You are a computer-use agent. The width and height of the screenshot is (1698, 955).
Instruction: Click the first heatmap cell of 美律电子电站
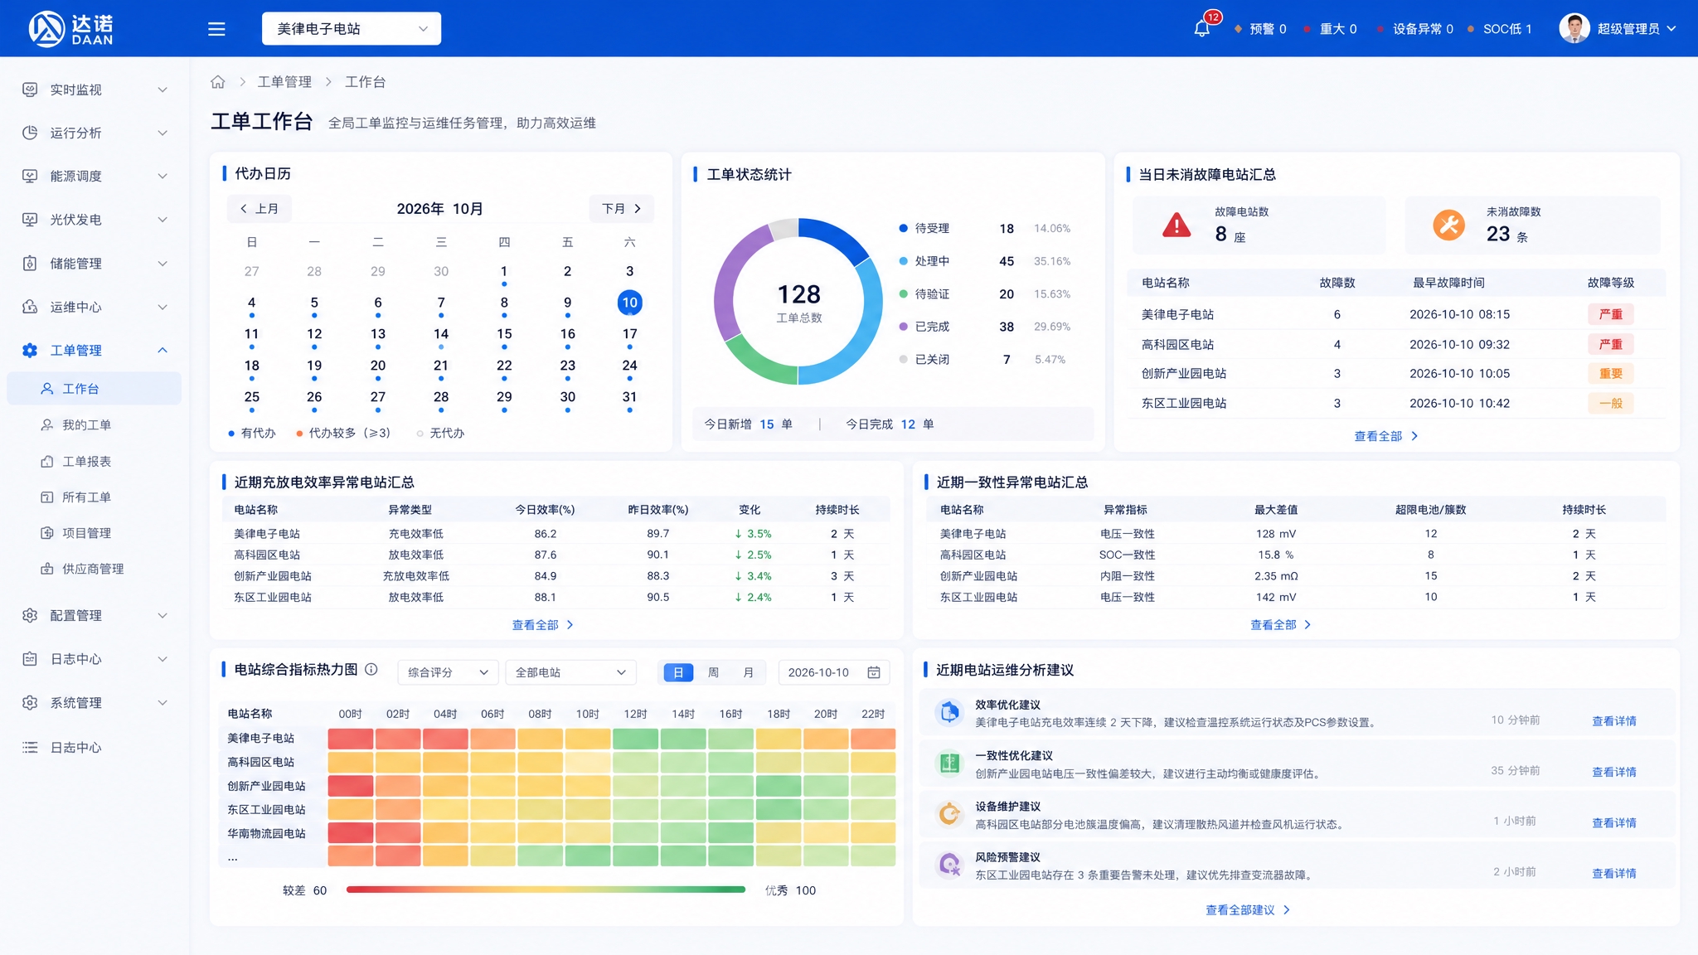tap(351, 738)
